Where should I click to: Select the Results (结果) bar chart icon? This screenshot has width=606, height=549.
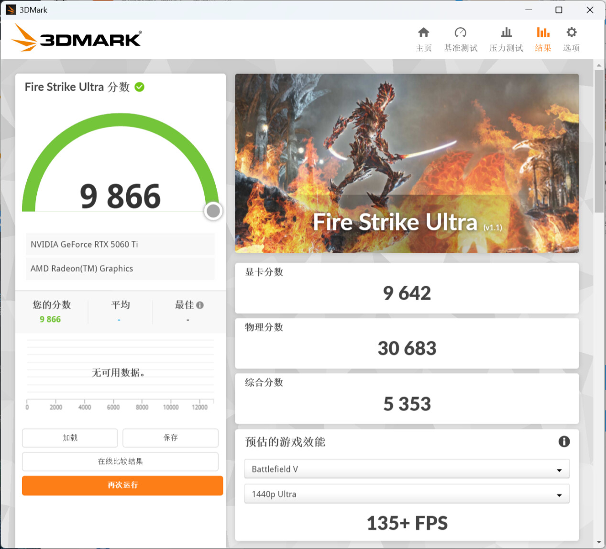click(543, 32)
